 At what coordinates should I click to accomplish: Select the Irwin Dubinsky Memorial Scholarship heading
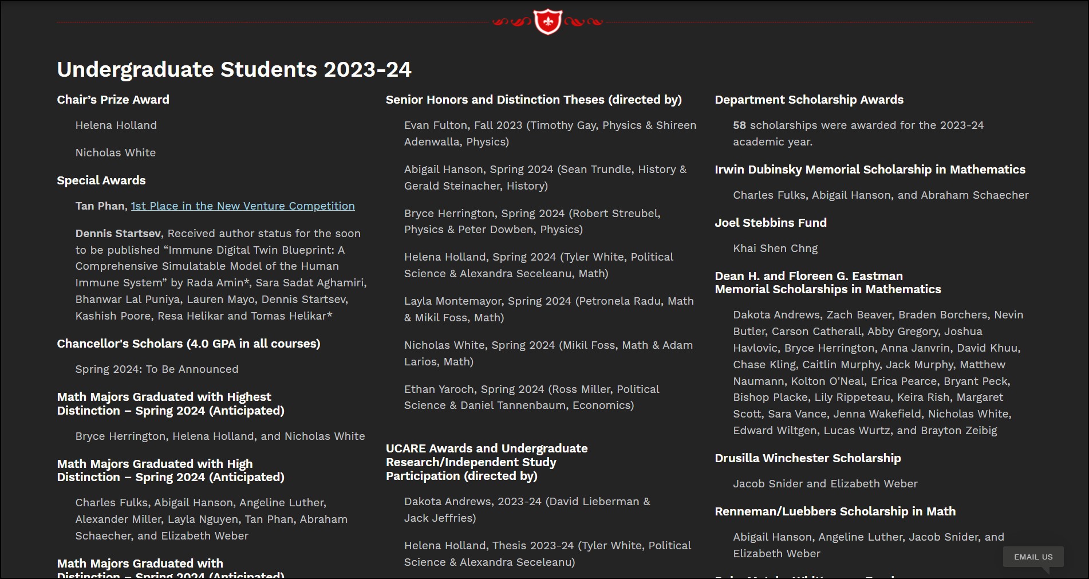point(870,170)
